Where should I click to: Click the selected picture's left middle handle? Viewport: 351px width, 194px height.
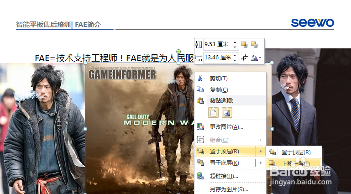tap(85, 129)
